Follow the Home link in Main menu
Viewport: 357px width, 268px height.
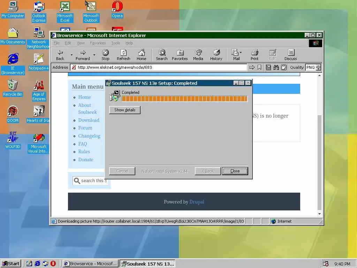pos(84,97)
